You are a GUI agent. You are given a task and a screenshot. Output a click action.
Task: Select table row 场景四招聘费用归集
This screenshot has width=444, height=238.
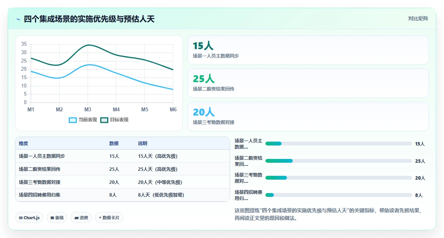coord(122,195)
